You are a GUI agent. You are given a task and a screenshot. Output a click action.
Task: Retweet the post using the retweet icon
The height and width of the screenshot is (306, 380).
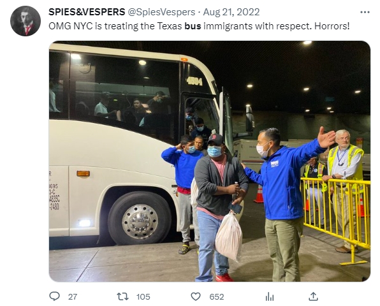(x=122, y=296)
